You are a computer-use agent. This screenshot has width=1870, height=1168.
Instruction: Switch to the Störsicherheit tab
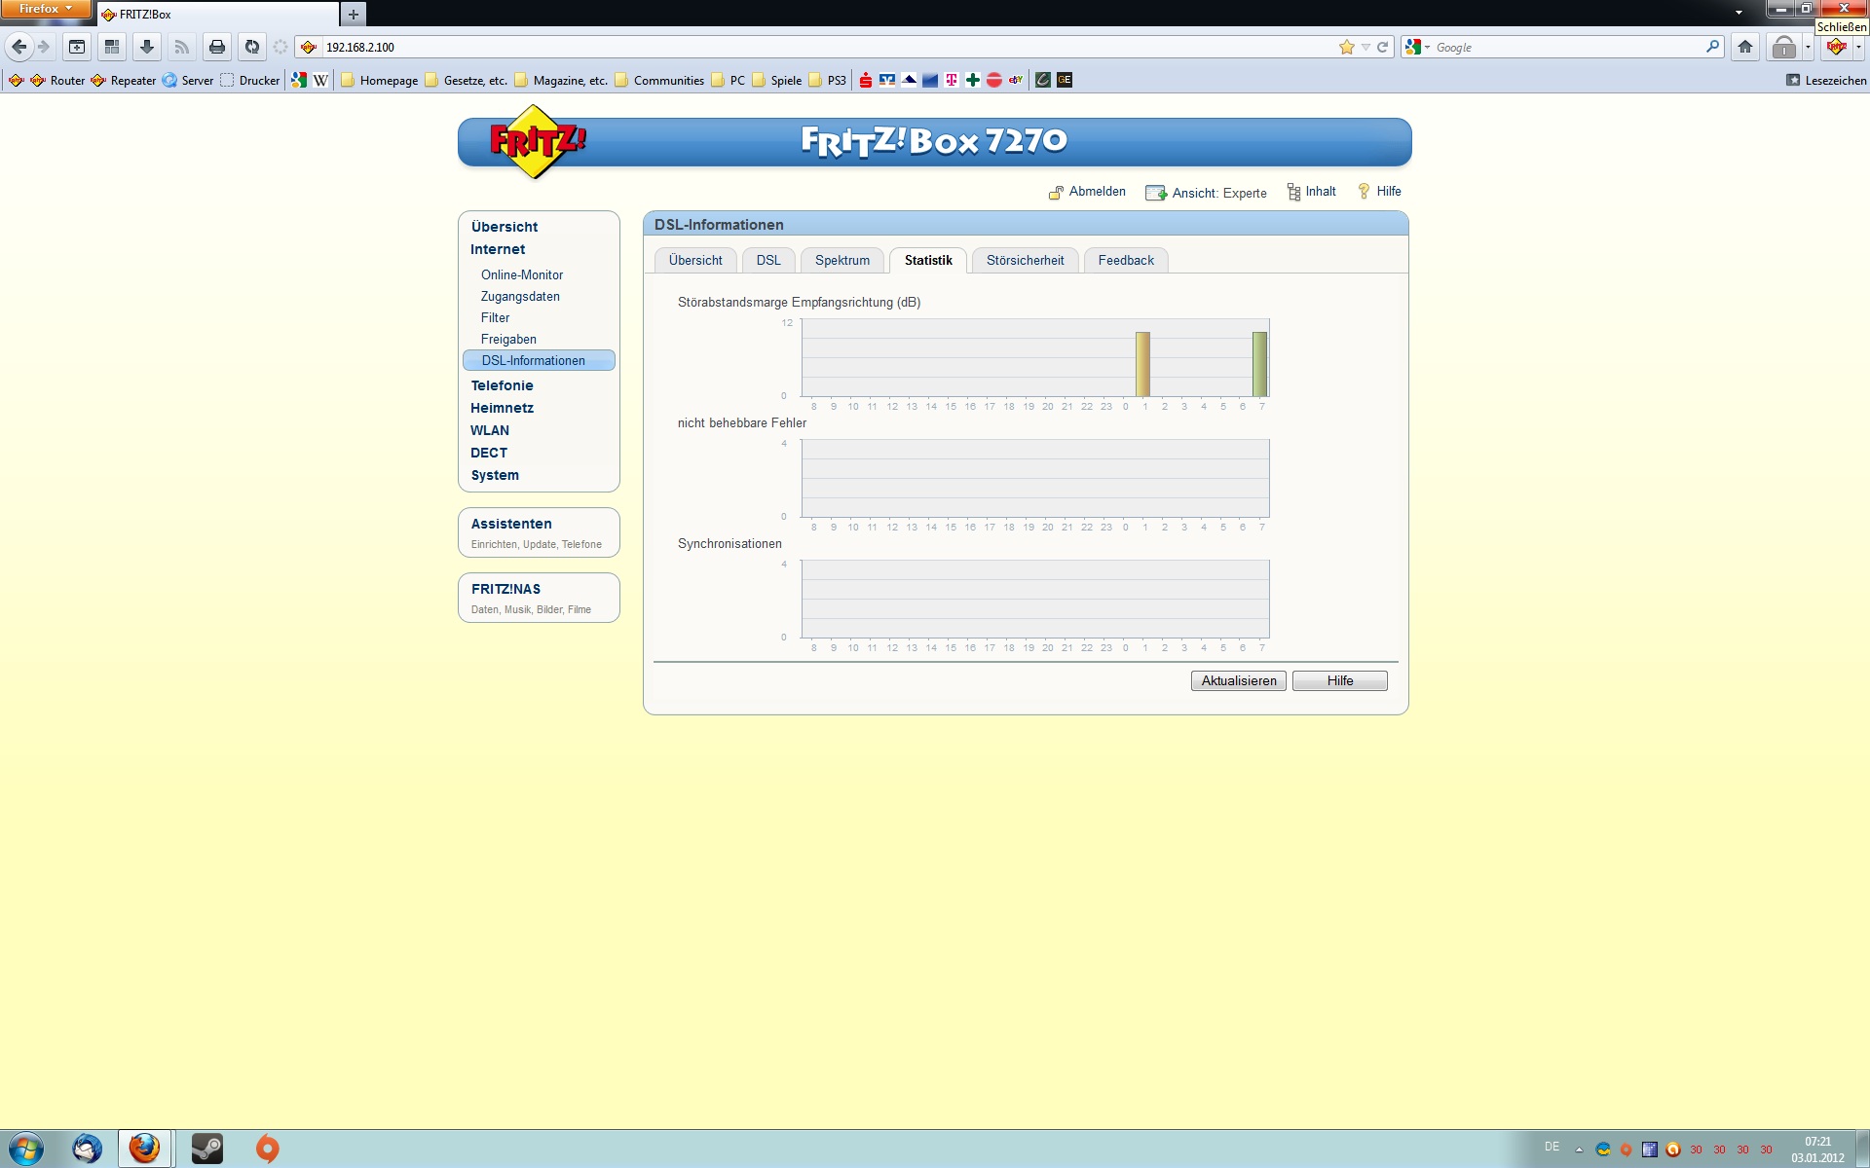(x=1025, y=261)
